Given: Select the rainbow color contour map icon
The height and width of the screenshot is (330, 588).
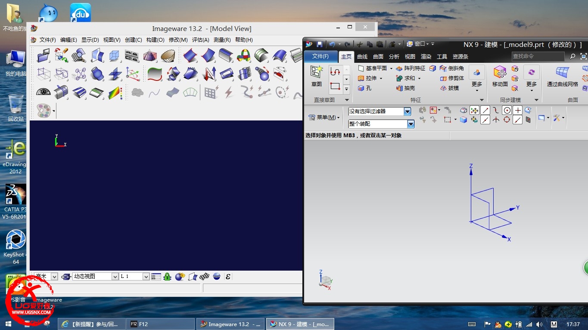Looking at the screenshot, I should pos(115,92).
